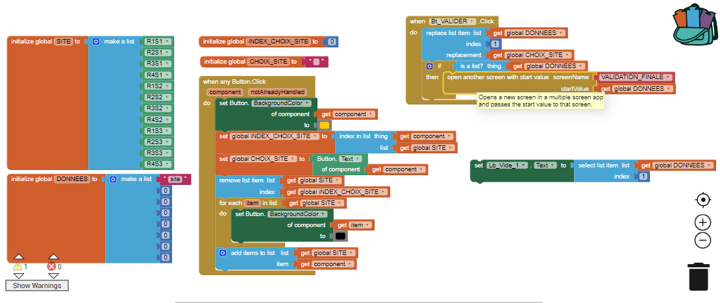The width and height of the screenshot is (720, 303).
Task: Click the Show Warnings button
Action: pyautogui.click(x=37, y=285)
